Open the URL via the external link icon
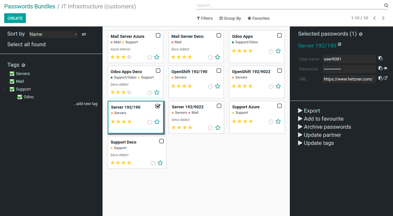This screenshot has height=216, width=393. (x=386, y=78)
